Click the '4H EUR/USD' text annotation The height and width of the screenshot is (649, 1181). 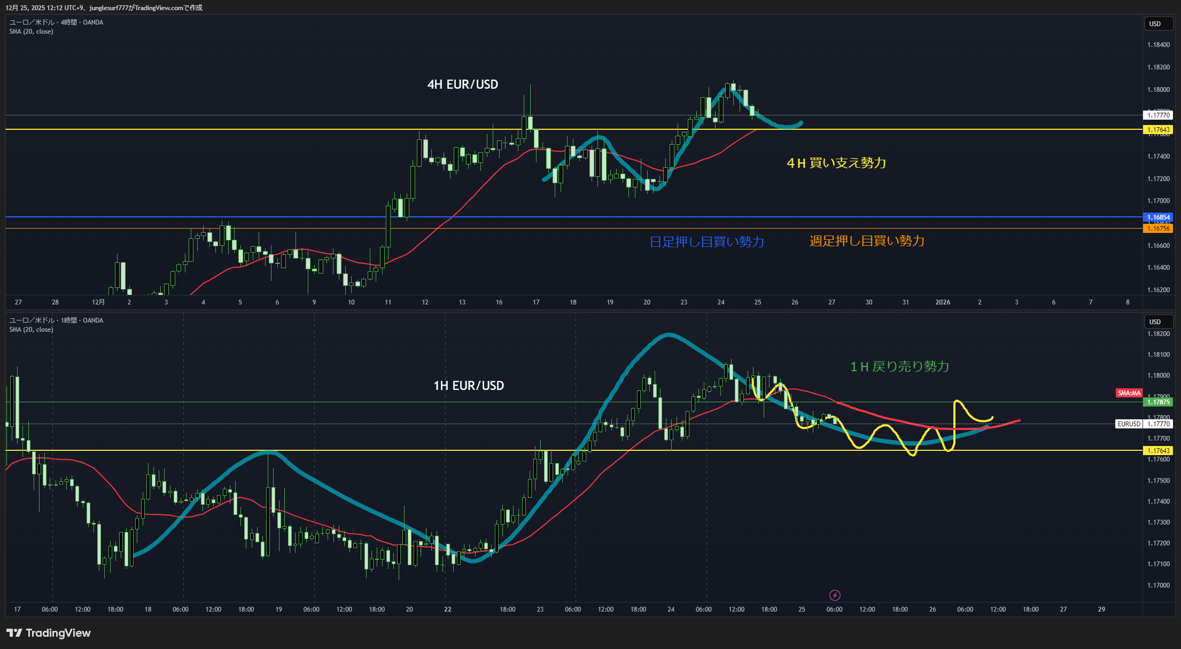click(x=462, y=84)
